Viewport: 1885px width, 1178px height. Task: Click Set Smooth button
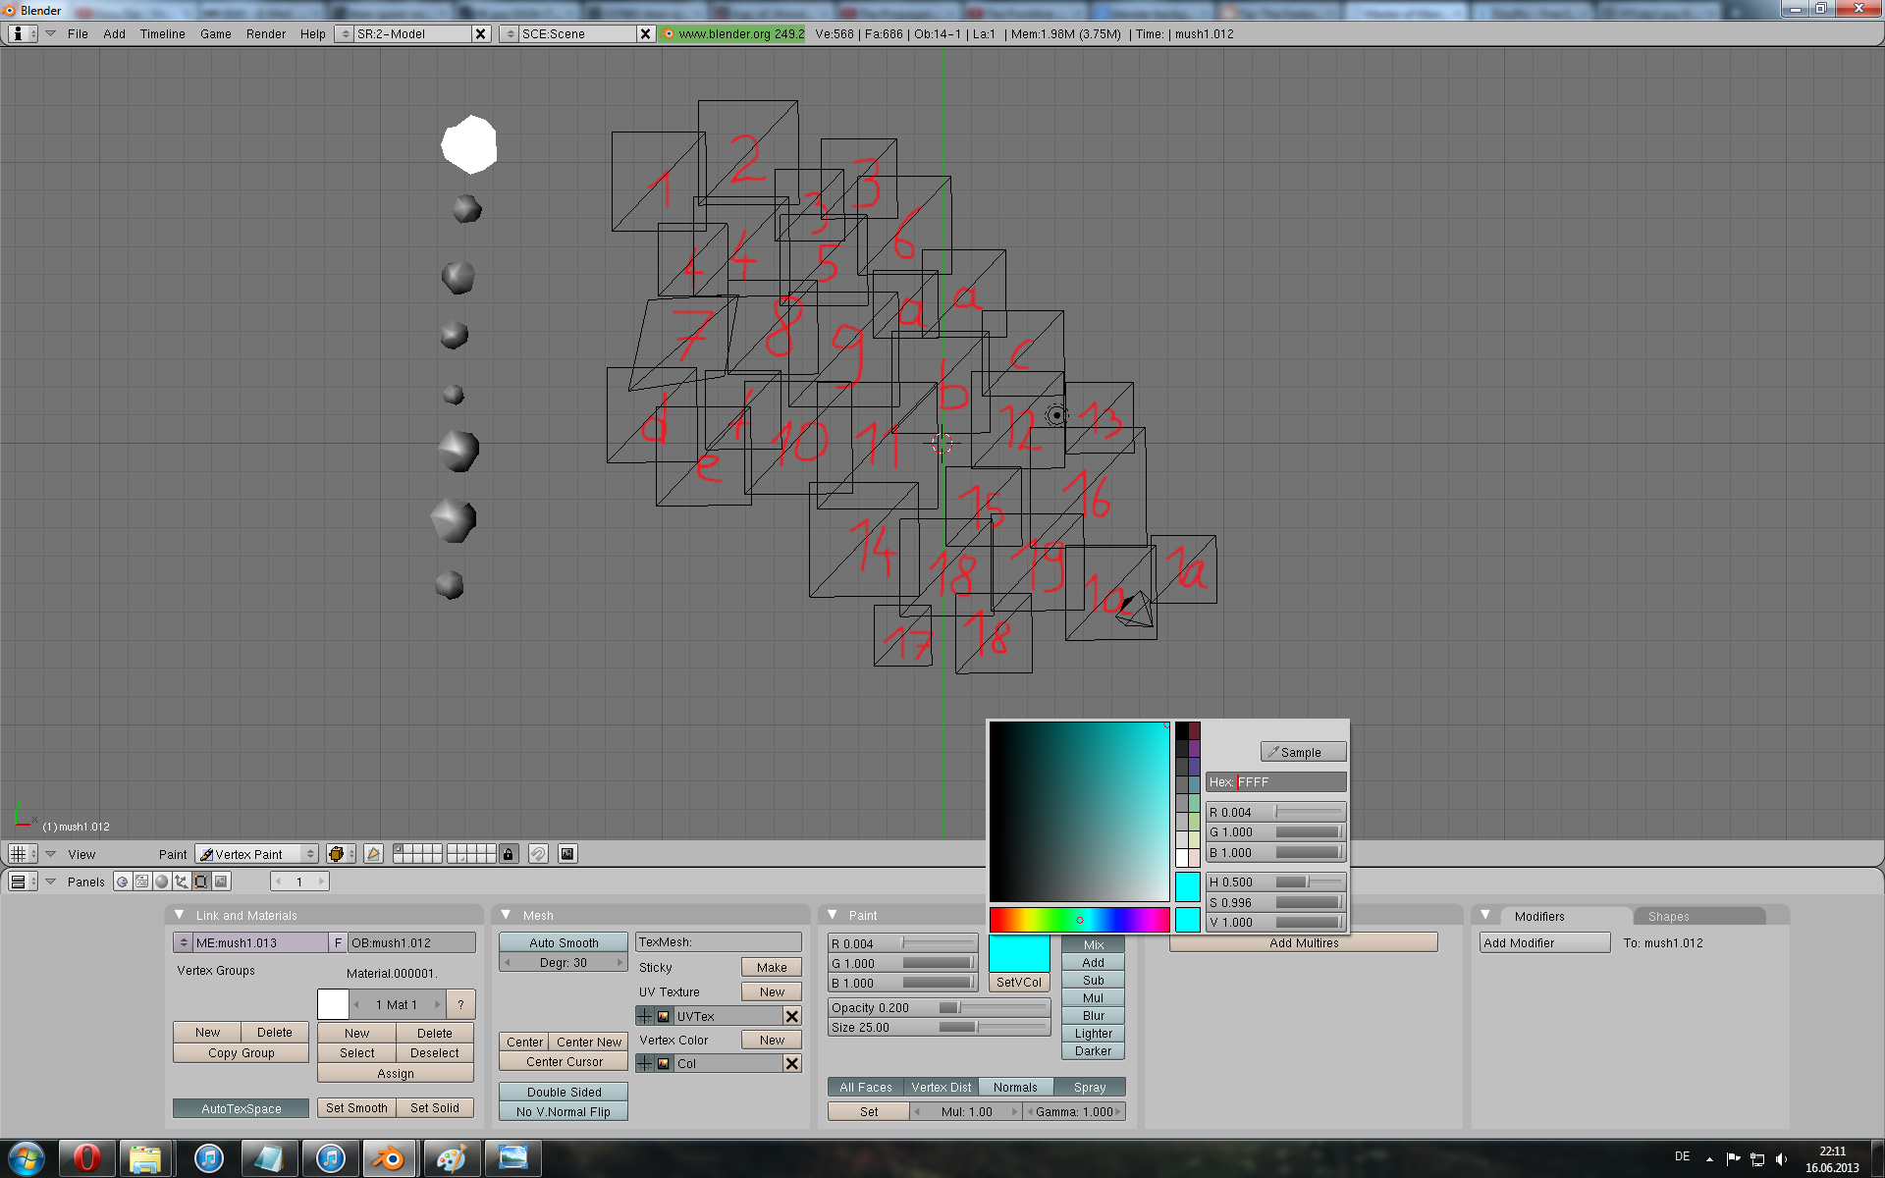(x=356, y=1107)
